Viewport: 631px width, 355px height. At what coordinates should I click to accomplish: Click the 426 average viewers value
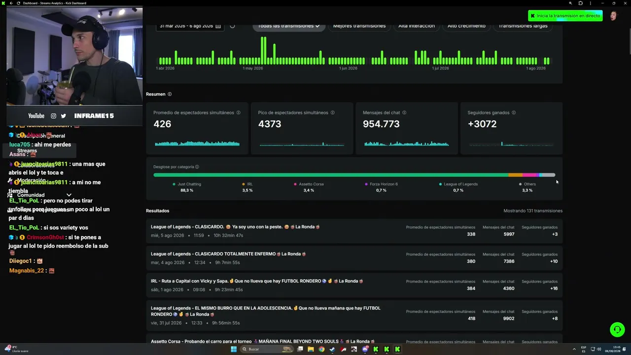coord(162,124)
